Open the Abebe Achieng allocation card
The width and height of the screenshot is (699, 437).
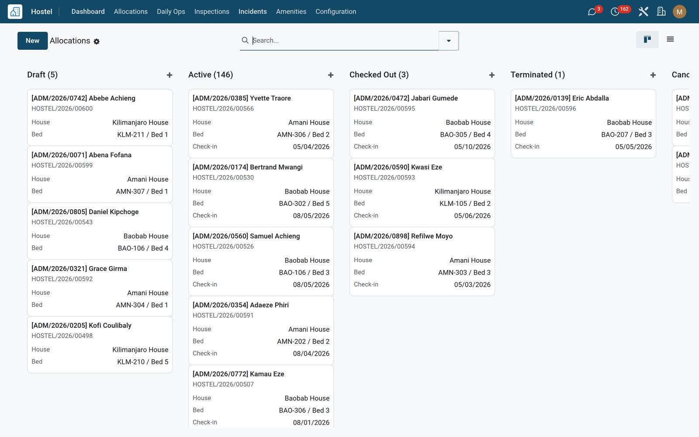pyautogui.click(x=100, y=117)
